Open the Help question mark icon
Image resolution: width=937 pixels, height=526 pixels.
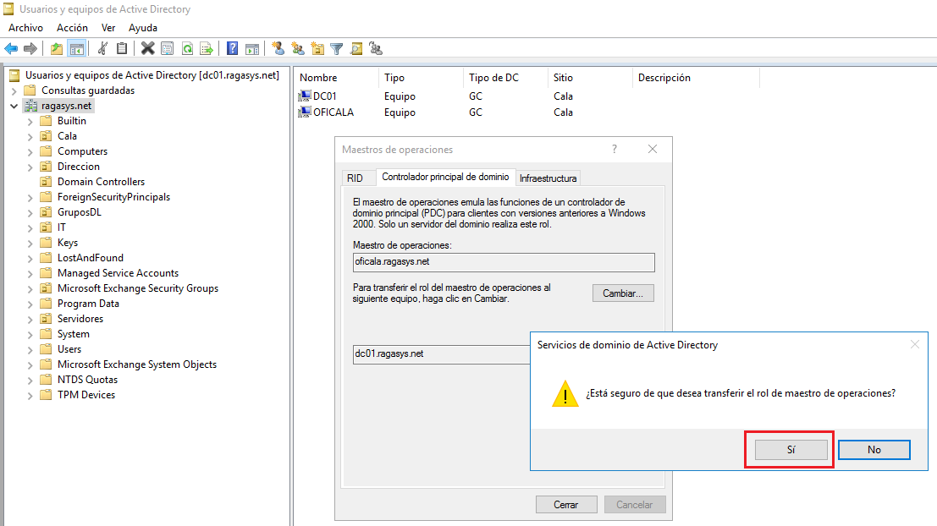(233, 48)
